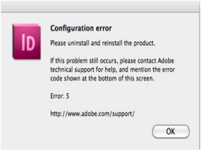Viewport: 202px width, 150px height.
Task: Click the 'mention the error' phrase
Action: coord(153,70)
